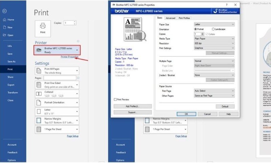The width and height of the screenshot is (271, 163).
Task: Click the printer info icon above printer list
Action: click(x=78, y=41)
